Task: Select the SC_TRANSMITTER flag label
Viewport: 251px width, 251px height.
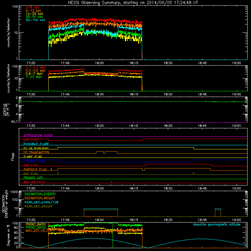Action: 36,152
